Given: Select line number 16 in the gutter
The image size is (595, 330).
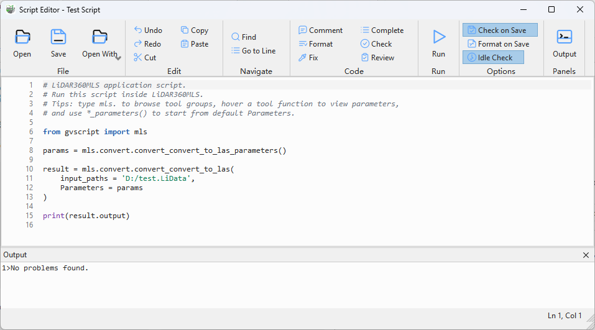Looking at the screenshot, I should 29,225.
